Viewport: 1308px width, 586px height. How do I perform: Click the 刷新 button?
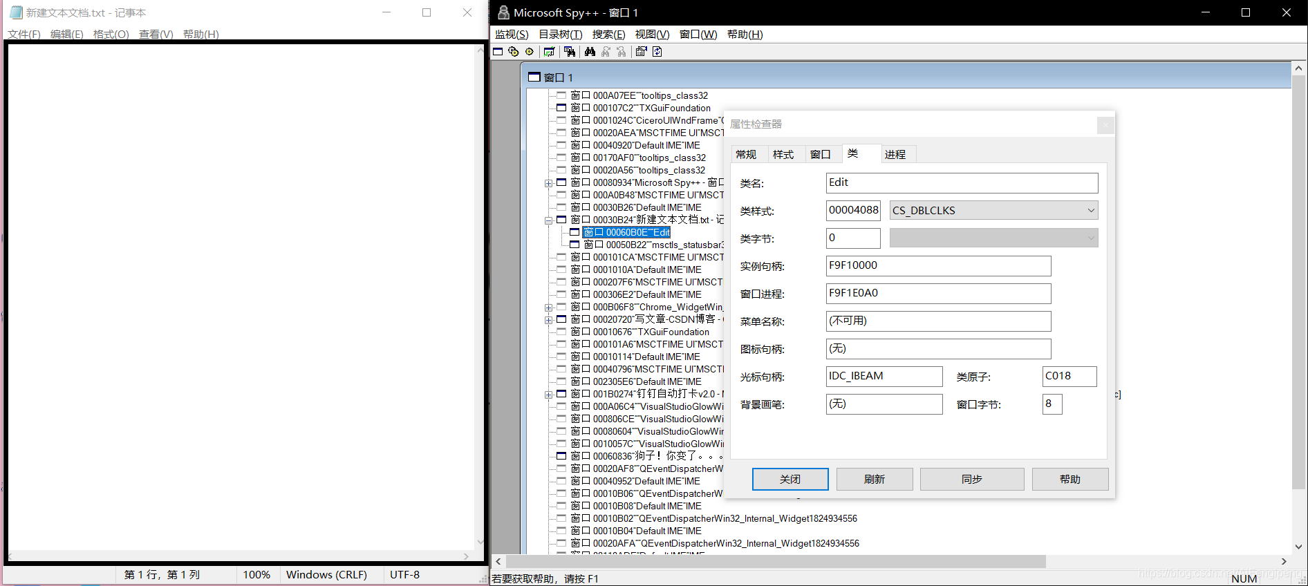(x=875, y=479)
